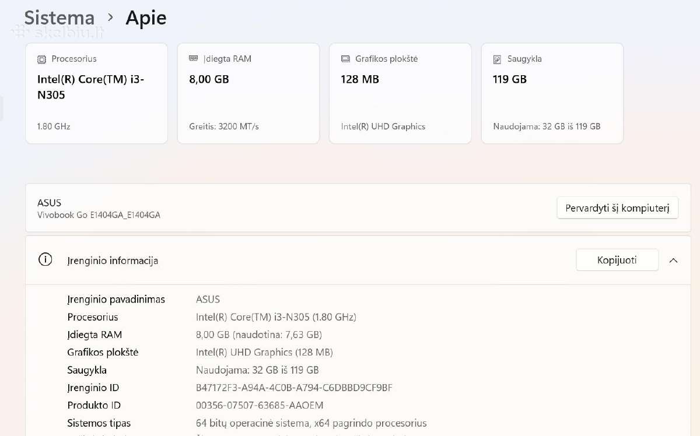This screenshot has width=700, height=436.
Task: Click the Įrenginio pavadinimas label
Action: pyautogui.click(x=116, y=300)
